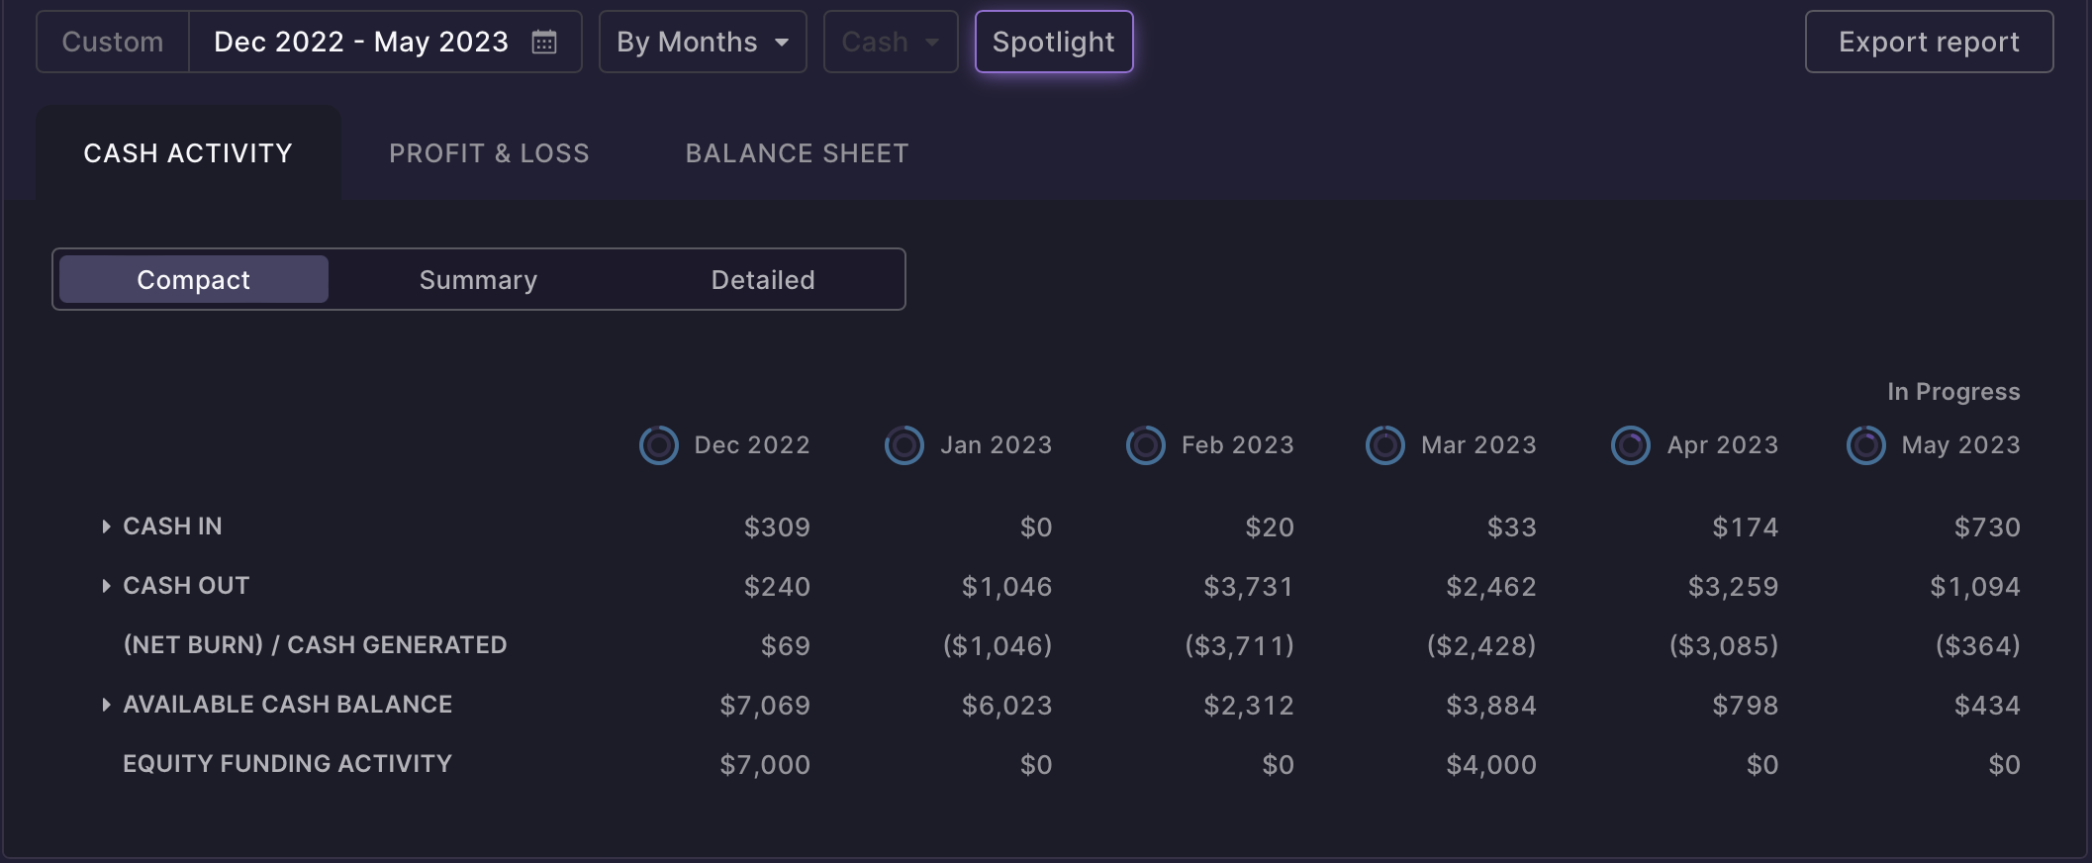Expand the CASH OUT row

(106, 586)
